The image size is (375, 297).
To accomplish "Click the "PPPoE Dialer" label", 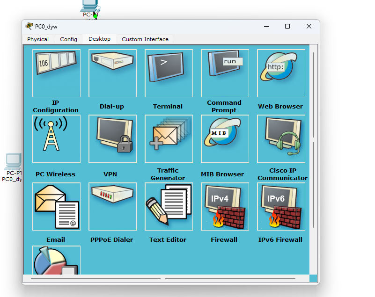I will point(111,239).
